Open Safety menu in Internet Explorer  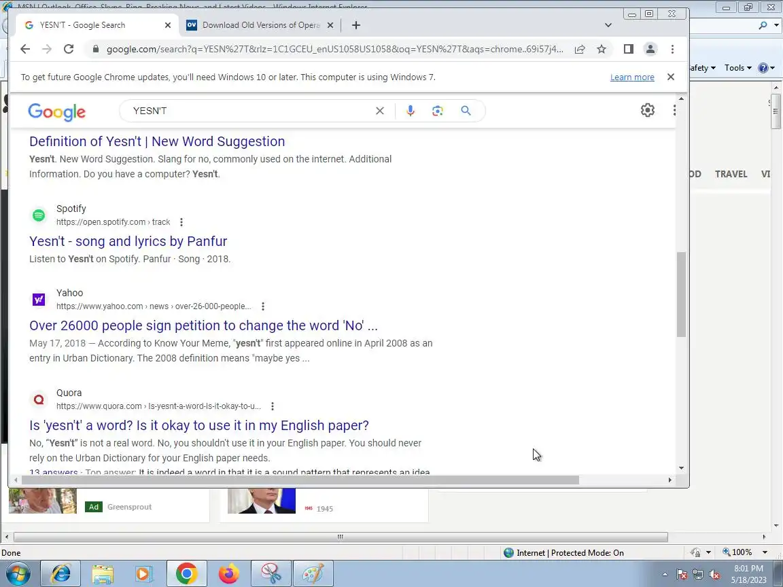pos(703,68)
